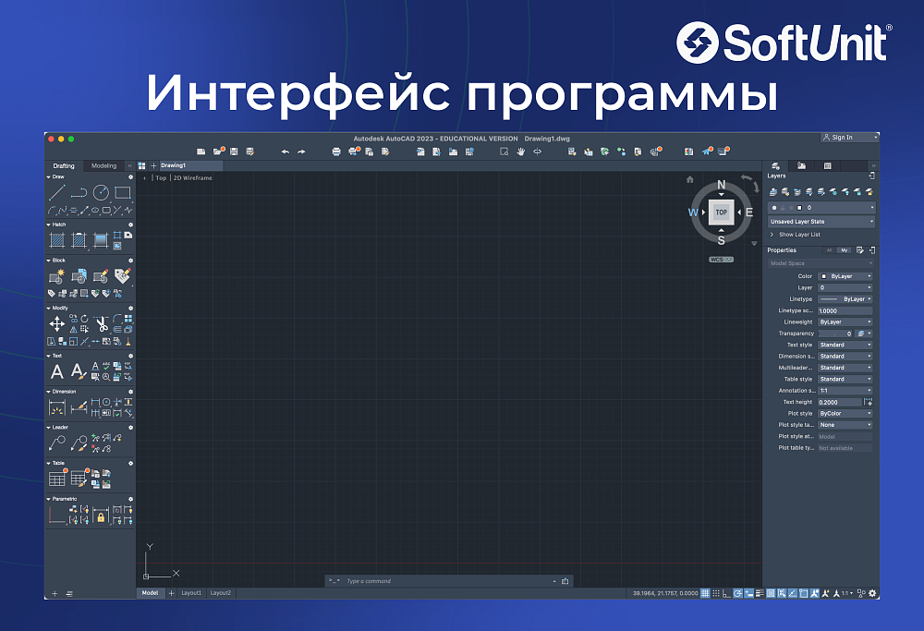
Task: Add a new layout with plus button
Action: click(x=172, y=593)
